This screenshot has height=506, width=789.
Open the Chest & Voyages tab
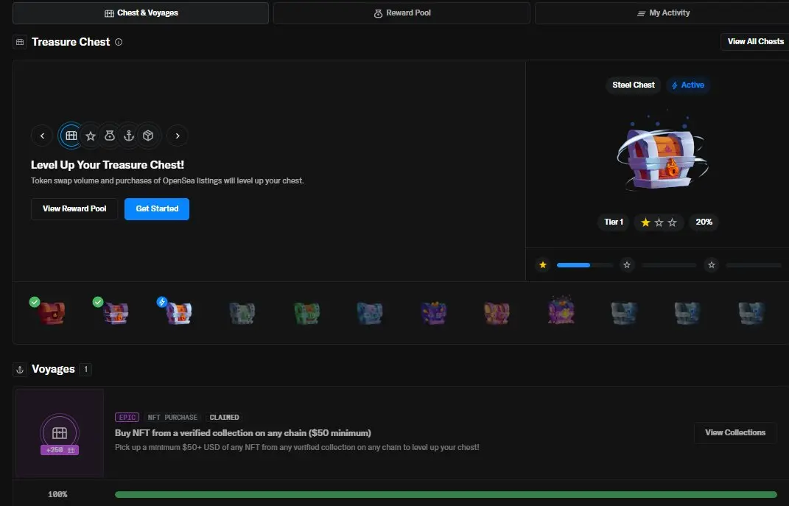click(x=141, y=13)
